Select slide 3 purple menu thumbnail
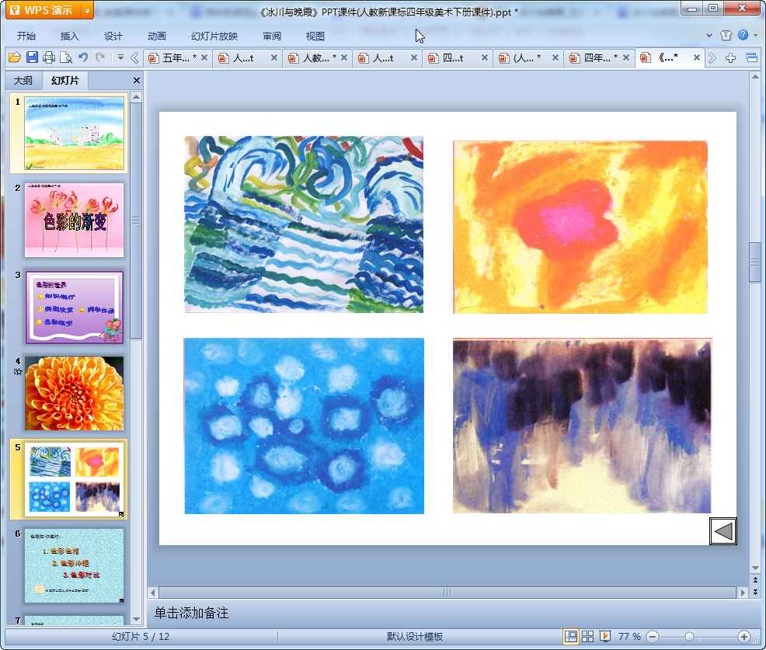Screen dimensions: 766x650 (x=75, y=308)
